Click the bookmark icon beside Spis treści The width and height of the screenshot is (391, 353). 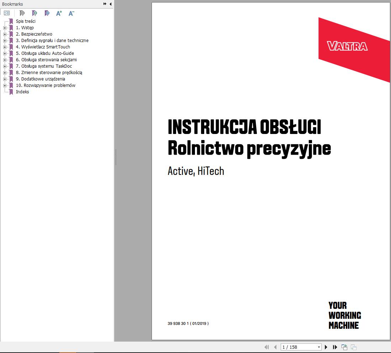pyautogui.click(x=11, y=21)
